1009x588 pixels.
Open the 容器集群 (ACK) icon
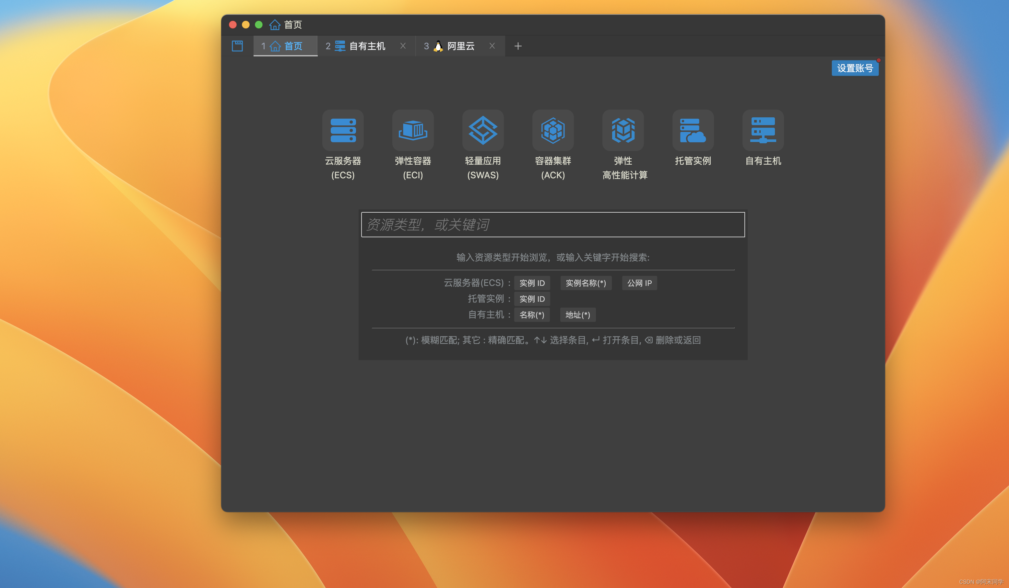553,130
